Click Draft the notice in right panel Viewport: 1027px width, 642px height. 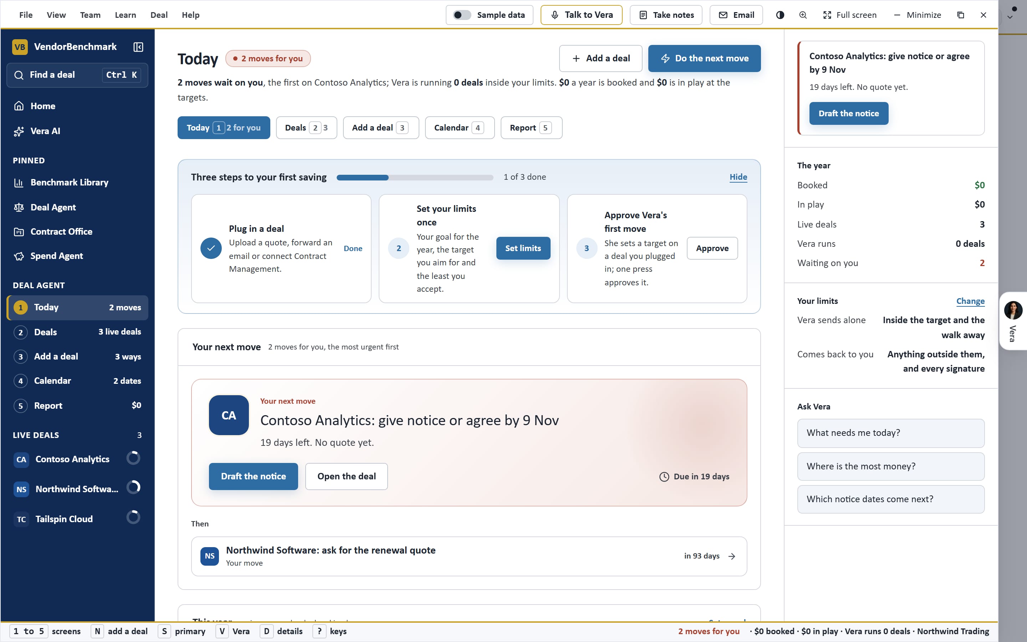[848, 113]
